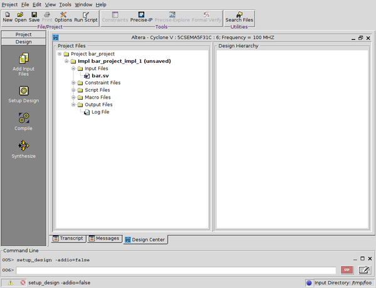This screenshot has width=376, height=288.
Task: Switch to the Transcript tab
Action: [x=68, y=238]
